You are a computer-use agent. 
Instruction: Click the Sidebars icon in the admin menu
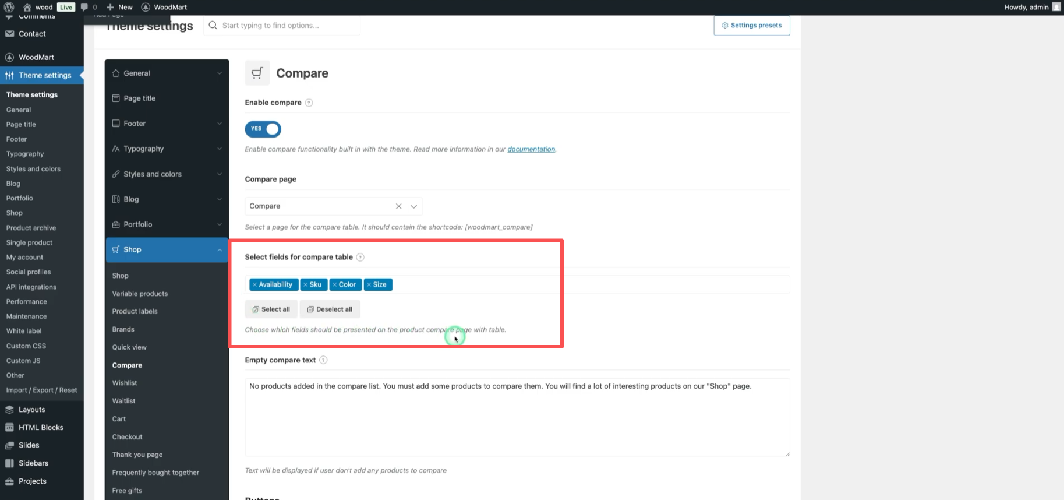9,463
